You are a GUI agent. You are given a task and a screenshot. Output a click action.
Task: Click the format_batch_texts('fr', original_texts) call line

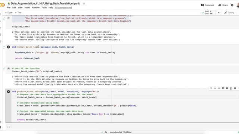pos(37,71)
